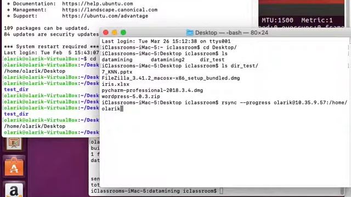The height and width of the screenshot is (197, 351).
Task: Click the second blue test_dir entry in Ubuntu terminal
Action: tap(16, 114)
